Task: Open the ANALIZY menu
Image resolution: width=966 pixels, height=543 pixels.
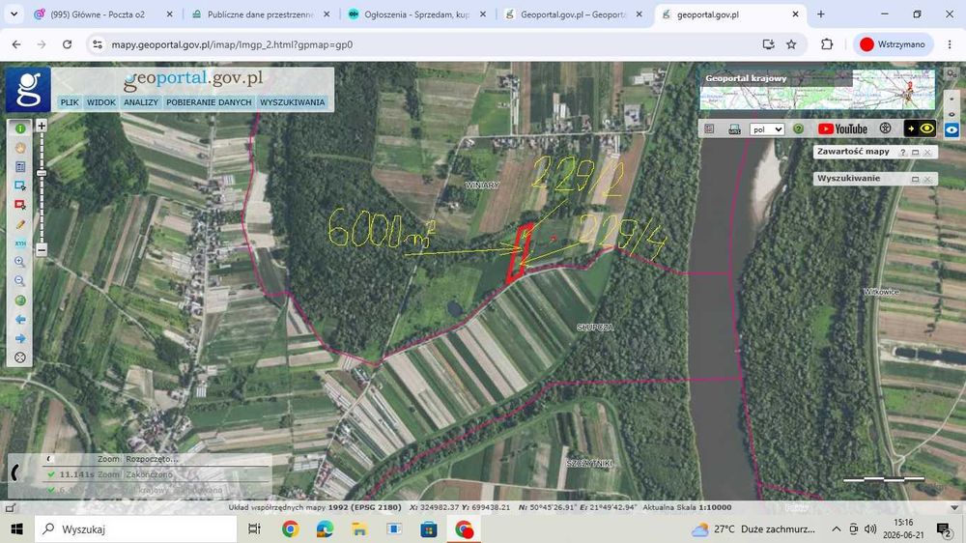Action: pyautogui.click(x=141, y=102)
